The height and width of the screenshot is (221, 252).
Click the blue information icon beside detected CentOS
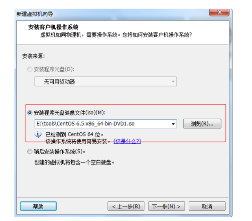coord(38,134)
